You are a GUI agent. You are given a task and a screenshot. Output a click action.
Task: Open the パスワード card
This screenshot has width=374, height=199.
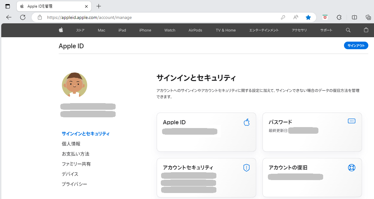(312, 132)
